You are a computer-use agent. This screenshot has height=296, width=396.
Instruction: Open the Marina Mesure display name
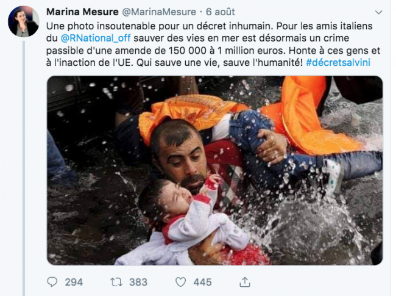[82, 12]
